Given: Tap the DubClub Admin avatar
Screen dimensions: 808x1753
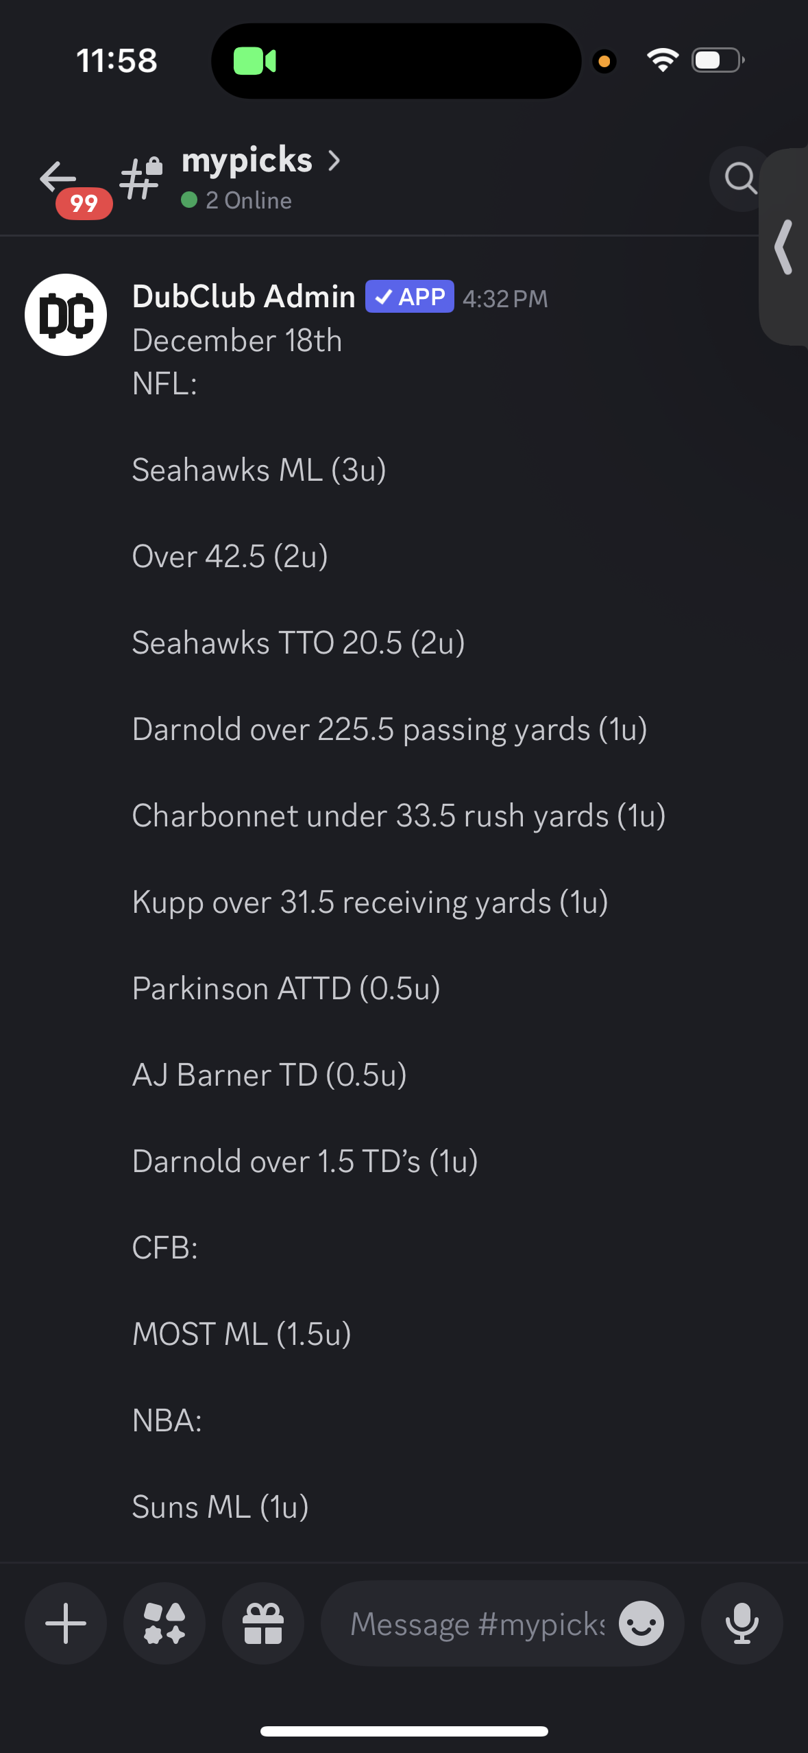Looking at the screenshot, I should [66, 315].
